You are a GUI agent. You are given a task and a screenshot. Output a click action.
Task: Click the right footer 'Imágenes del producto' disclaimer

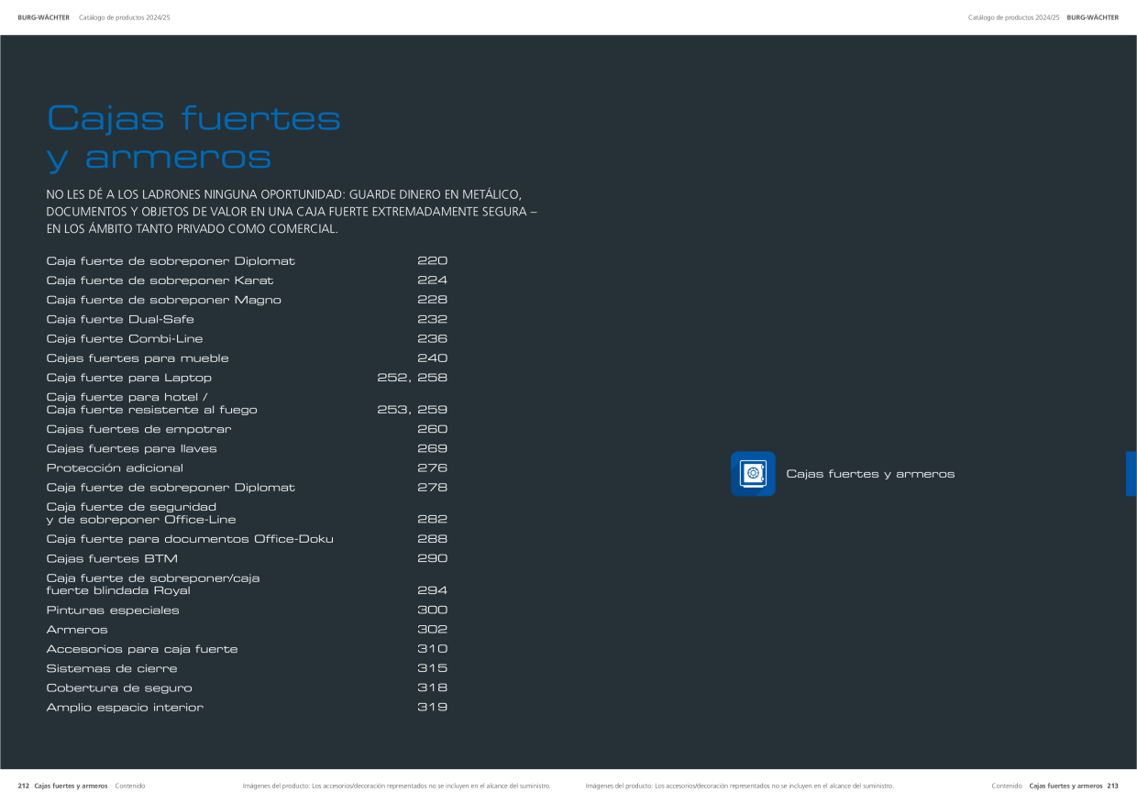739,786
